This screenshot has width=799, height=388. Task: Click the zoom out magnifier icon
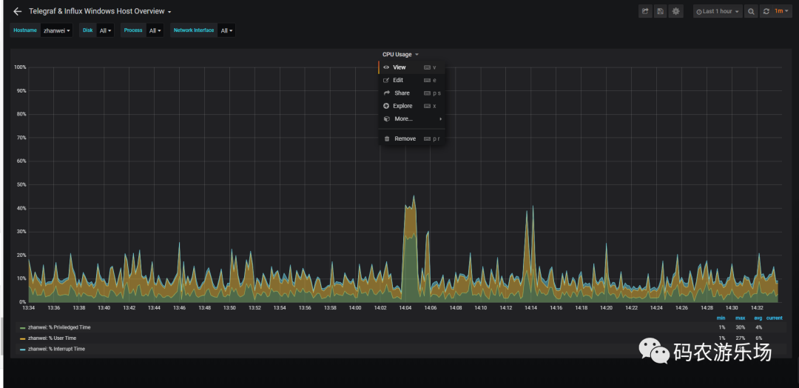(x=751, y=11)
